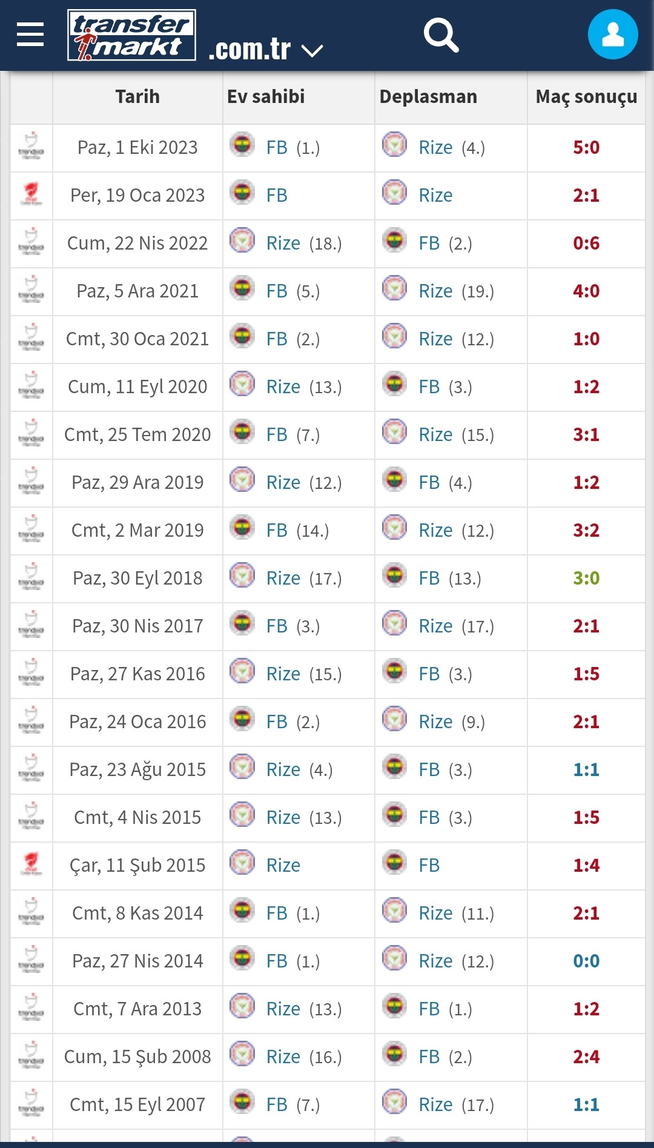
Task: Select the Maç sonucu column header
Action: tap(586, 97)
